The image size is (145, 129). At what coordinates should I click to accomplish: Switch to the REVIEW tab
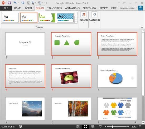pyautogui.click(x=104, y=8)
